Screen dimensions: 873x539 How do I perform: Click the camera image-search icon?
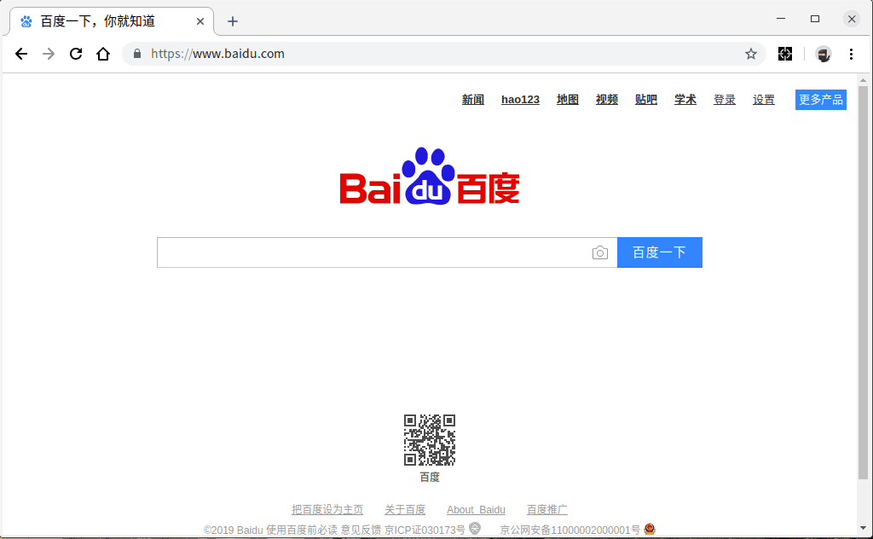pos(599,252)
